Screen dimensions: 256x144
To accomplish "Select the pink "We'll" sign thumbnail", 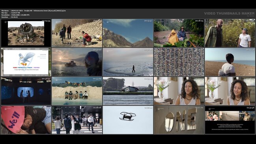I will (x=26, y=120).
